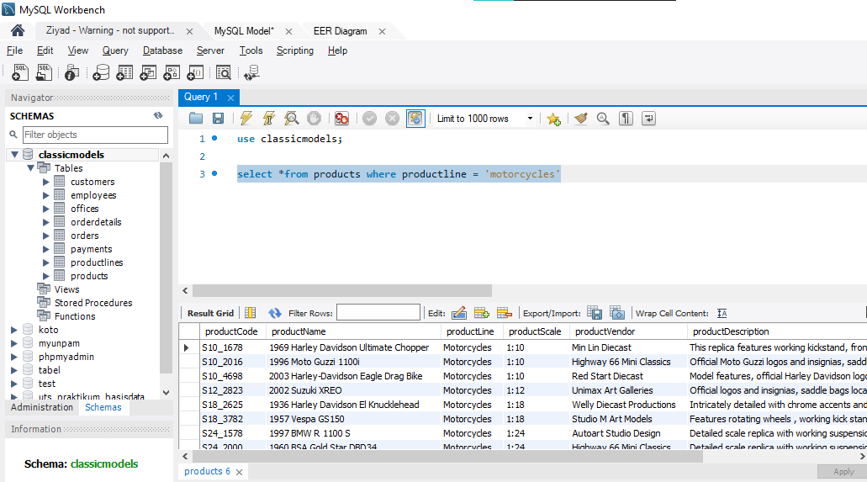Expand the products table node
This screenshot has width=867, height=482.
46,276
